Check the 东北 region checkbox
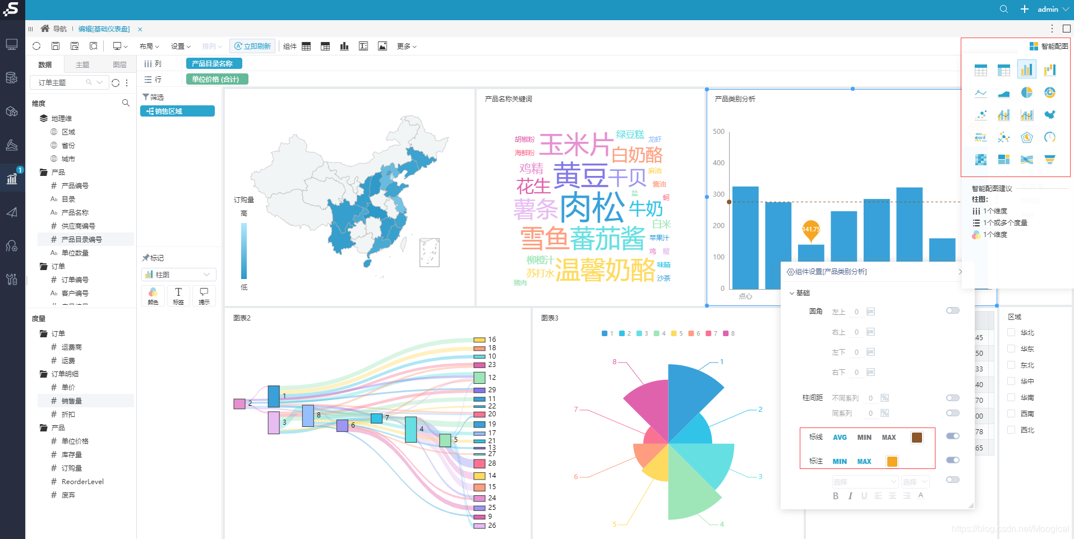This screenshot has width=1074, height=539. [x=1011, y=365]
